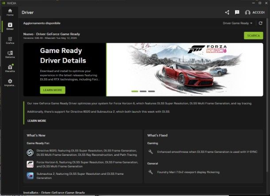Click the Forza Horizon 6 feature description

point(87,164)
